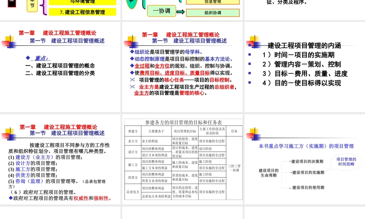Screen dimensions: 365x219
Task: Click the '施工方' row cell in the table
Action: pos(133,165)
